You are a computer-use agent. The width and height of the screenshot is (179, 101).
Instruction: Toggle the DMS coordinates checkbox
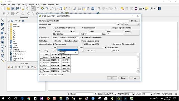click(106, 47)
